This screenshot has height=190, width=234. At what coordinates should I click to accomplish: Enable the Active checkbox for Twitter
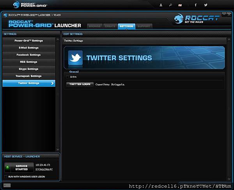point(67,77)
